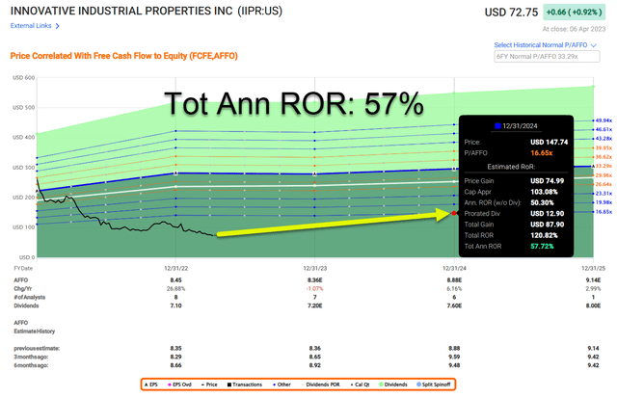Toggle Dividends POR in legend

(321, 385)
